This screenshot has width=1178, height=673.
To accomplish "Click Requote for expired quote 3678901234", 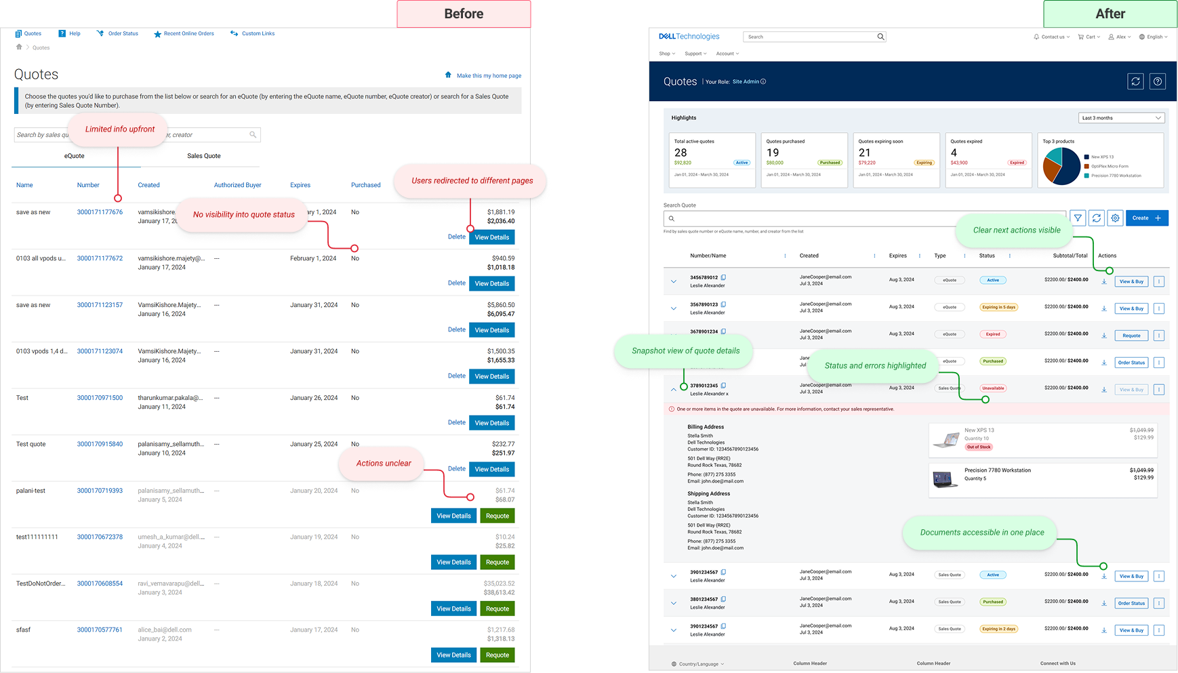I will tap(1131, 335).
